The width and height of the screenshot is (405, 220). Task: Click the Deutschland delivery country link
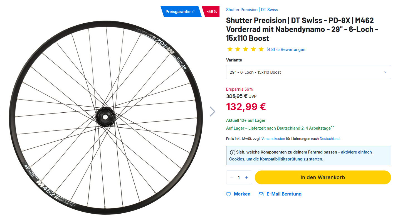pos(330,139)
